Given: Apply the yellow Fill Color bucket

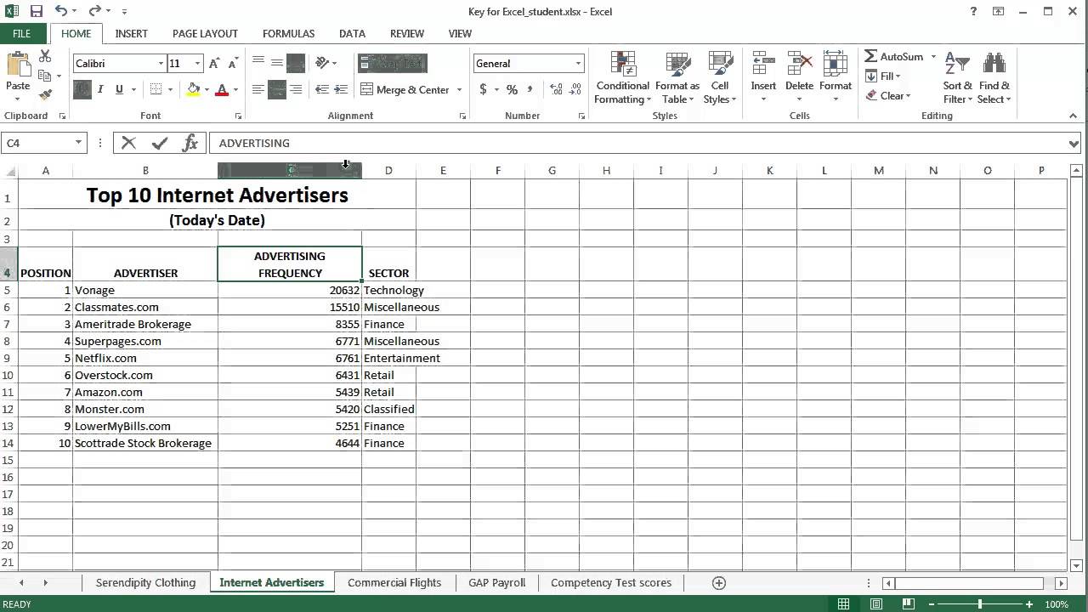Looking at the screenshot, I should tap(194, 89).
